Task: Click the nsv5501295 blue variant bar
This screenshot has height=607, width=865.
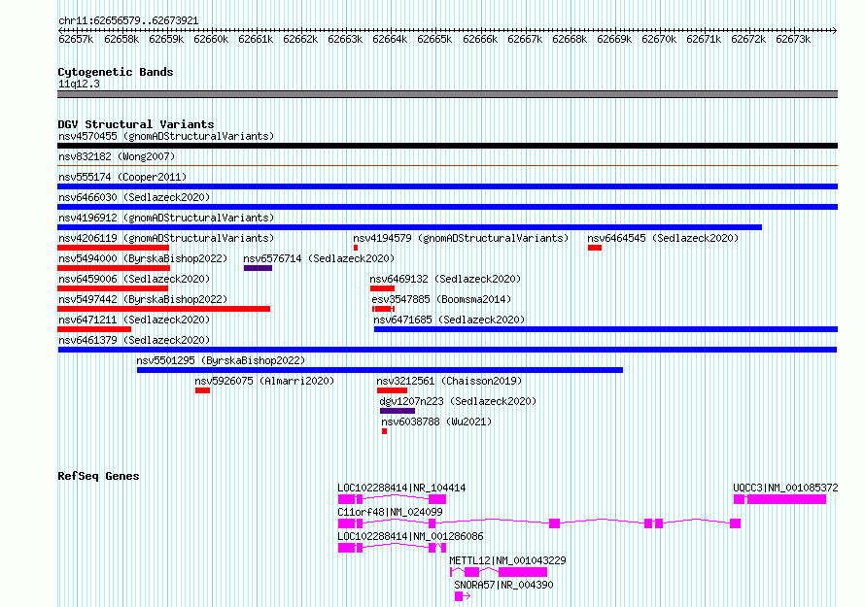Action: click(380, 370)
